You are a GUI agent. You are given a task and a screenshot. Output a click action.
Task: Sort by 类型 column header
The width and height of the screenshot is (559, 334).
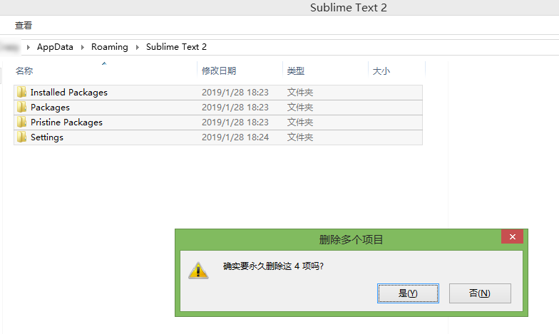(296, 71)
